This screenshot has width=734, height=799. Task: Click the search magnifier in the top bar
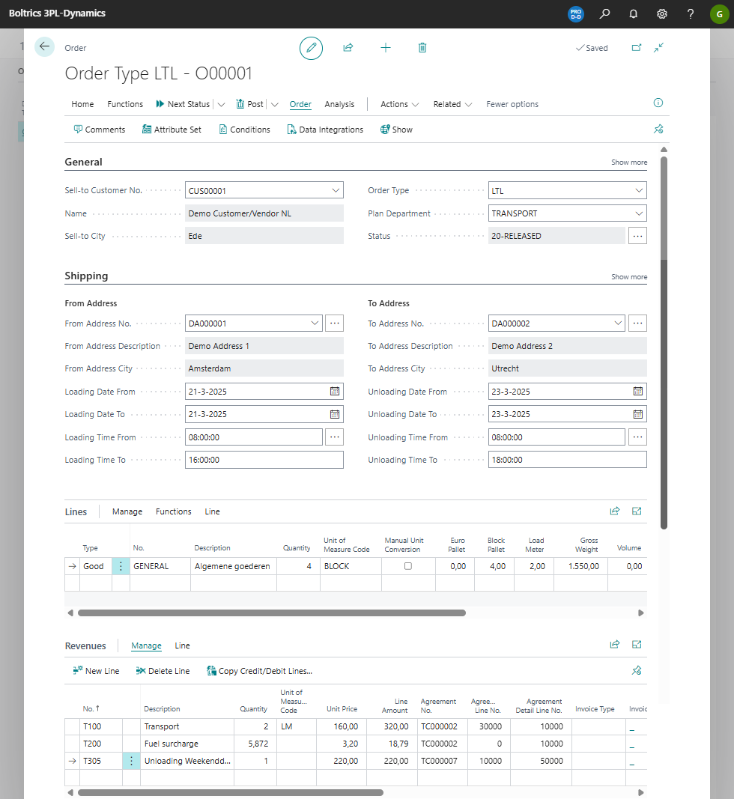tap(604, 13)
